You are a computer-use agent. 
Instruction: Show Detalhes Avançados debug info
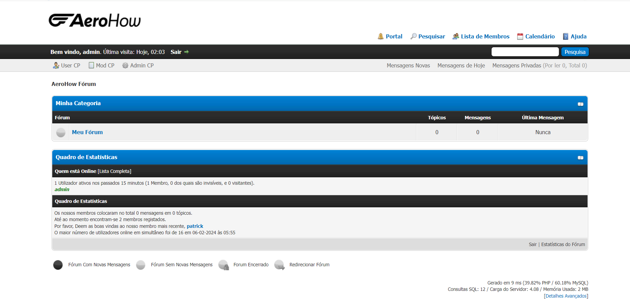566,296
